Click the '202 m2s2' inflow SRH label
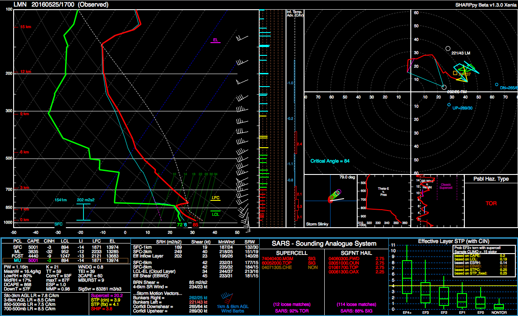 point(86,200)
